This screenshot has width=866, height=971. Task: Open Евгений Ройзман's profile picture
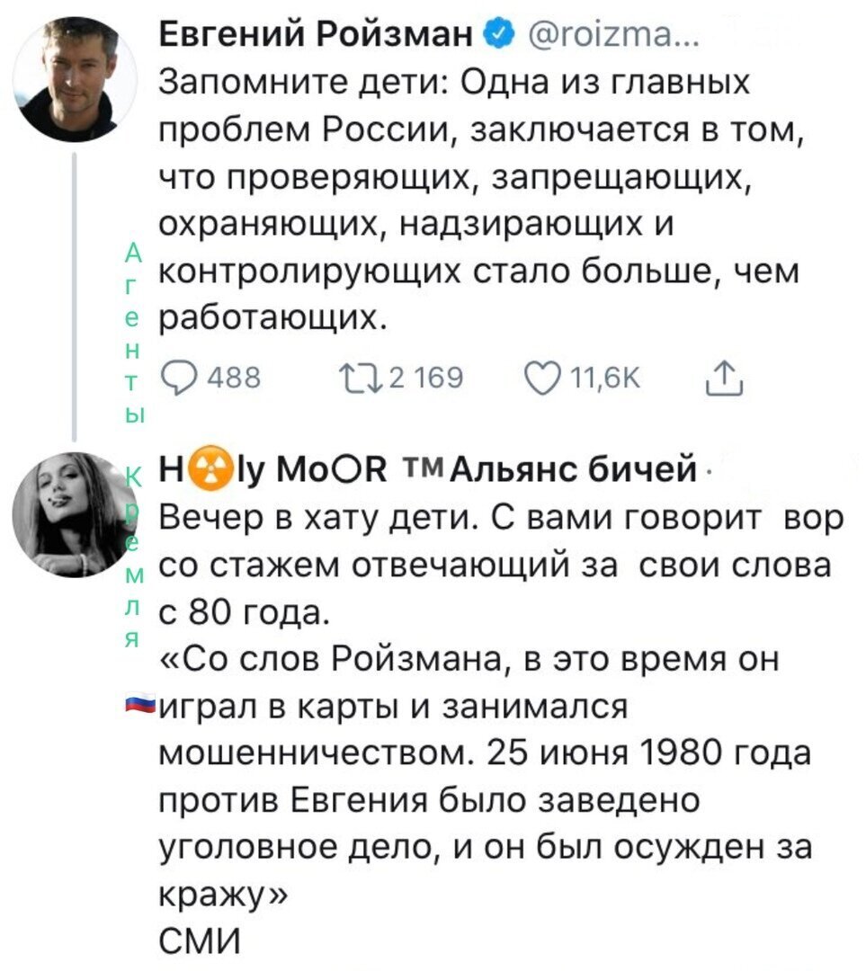[75, 79]
